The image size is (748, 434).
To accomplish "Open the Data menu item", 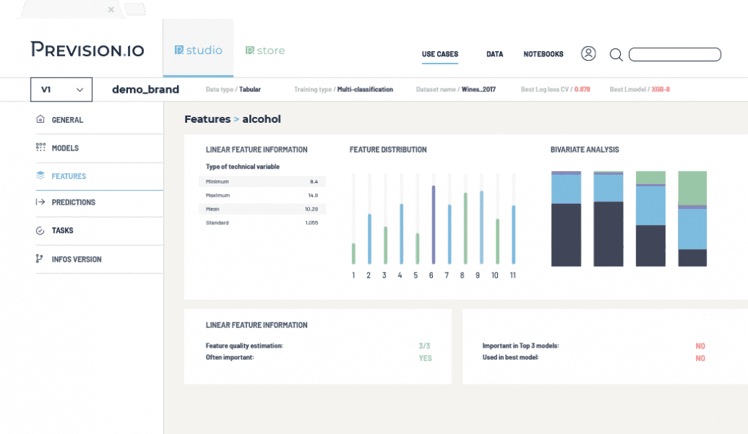I will 494,55.
